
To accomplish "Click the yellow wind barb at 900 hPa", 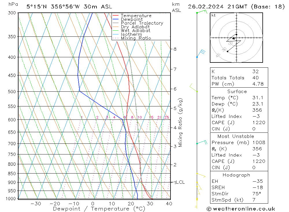I will click(x=199, y=186).
